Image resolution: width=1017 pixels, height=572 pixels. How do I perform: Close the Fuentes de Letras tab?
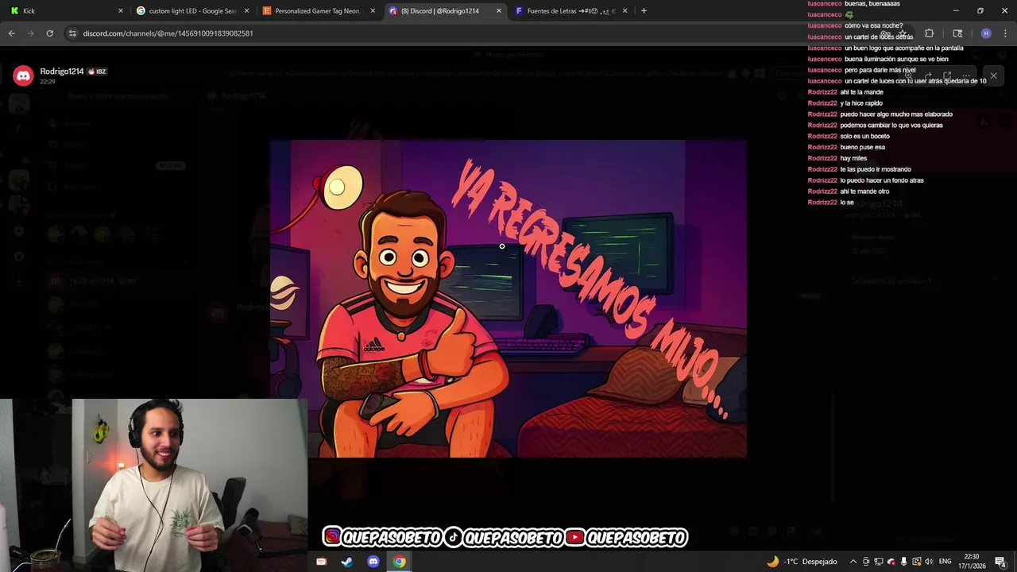point(625,10)
